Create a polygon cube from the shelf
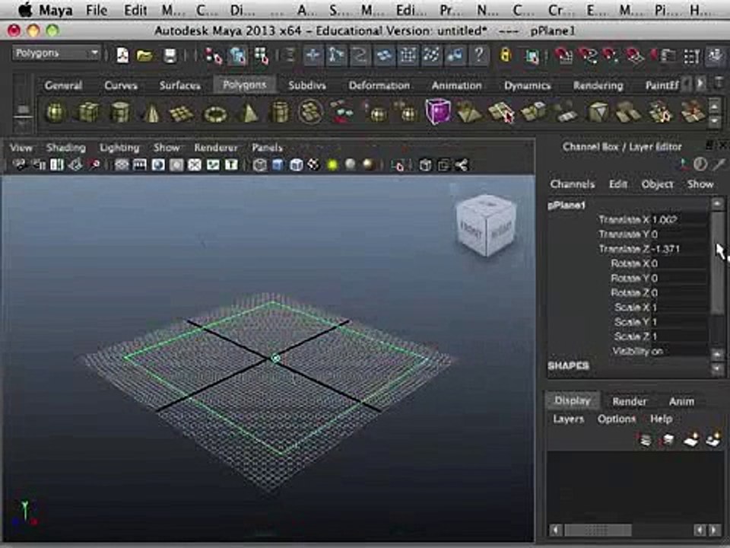The height and width of the screenshot is (548, 730). [x=88, y=113]
